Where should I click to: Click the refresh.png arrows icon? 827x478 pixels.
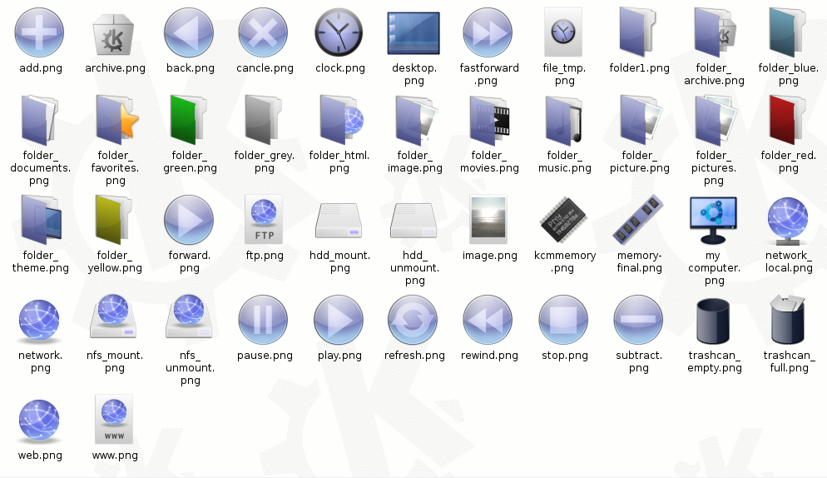413,320
